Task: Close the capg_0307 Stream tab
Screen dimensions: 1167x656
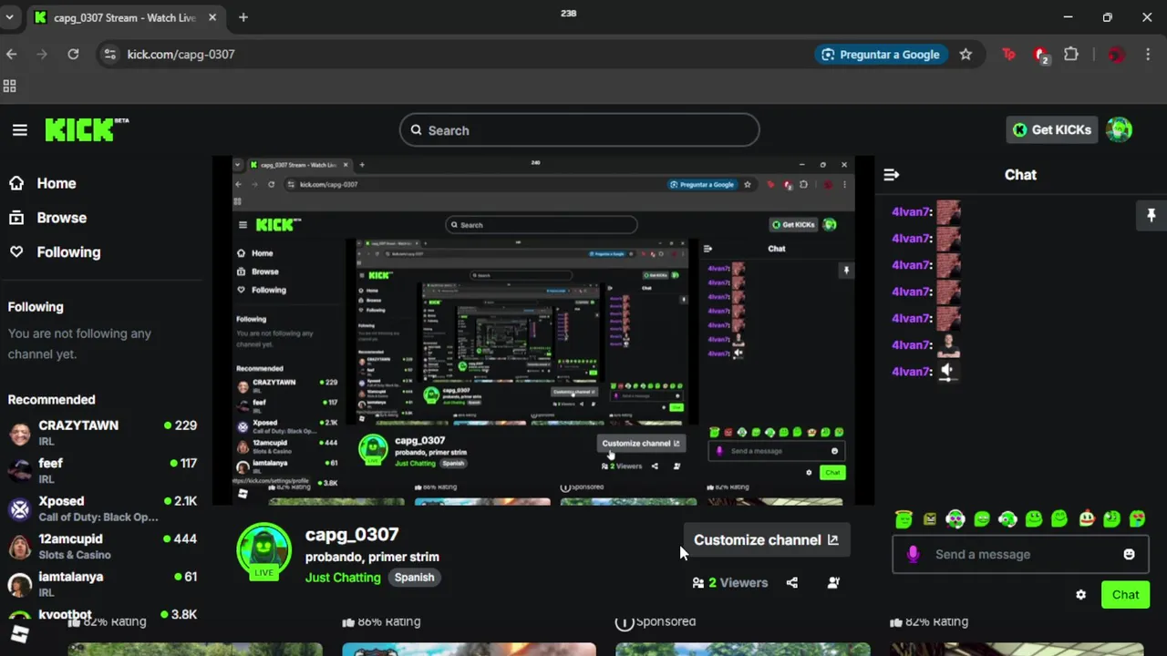Action: click(213, 17)
